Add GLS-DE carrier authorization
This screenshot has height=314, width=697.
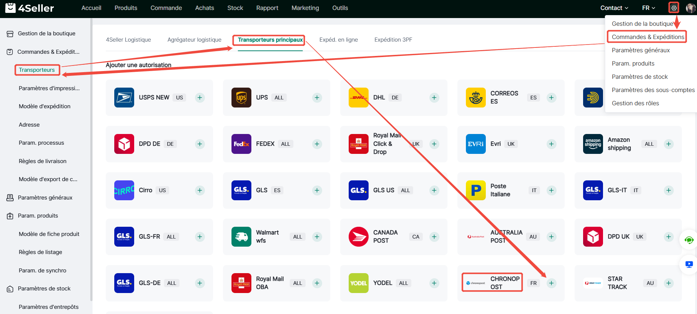200,283
